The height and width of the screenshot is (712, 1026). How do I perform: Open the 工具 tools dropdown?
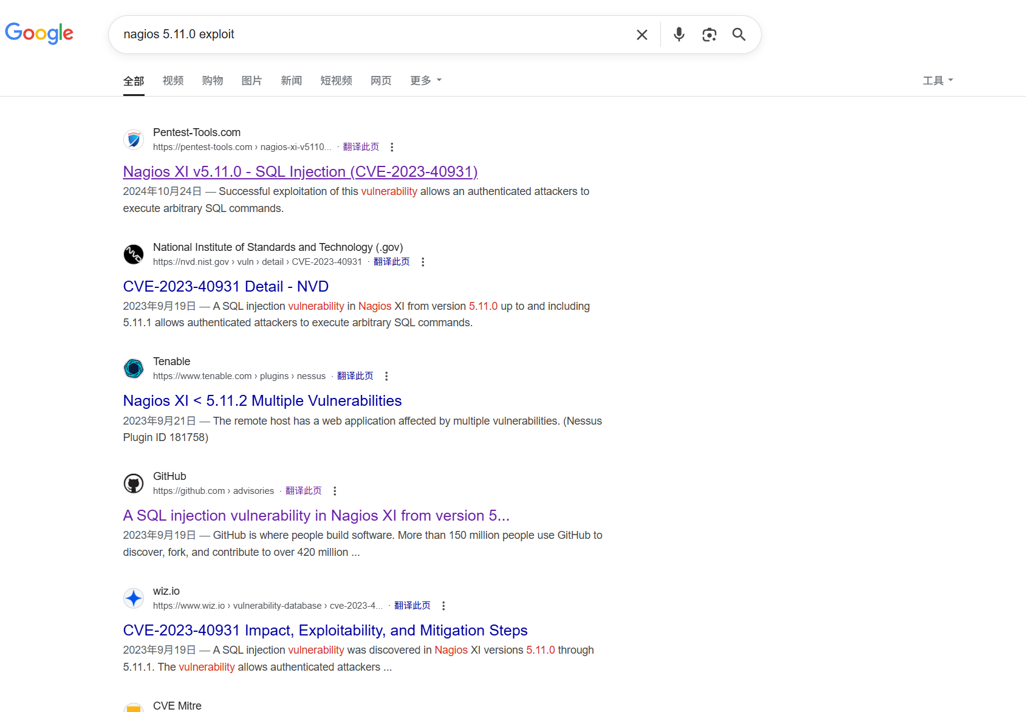coord(938,80)
